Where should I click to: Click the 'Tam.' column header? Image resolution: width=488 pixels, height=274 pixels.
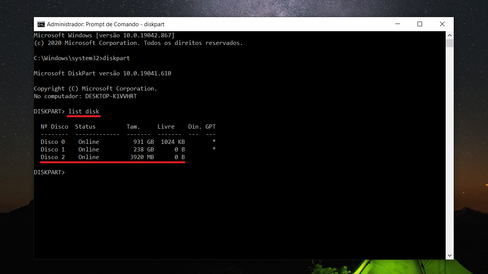click(x=133, y=127)
